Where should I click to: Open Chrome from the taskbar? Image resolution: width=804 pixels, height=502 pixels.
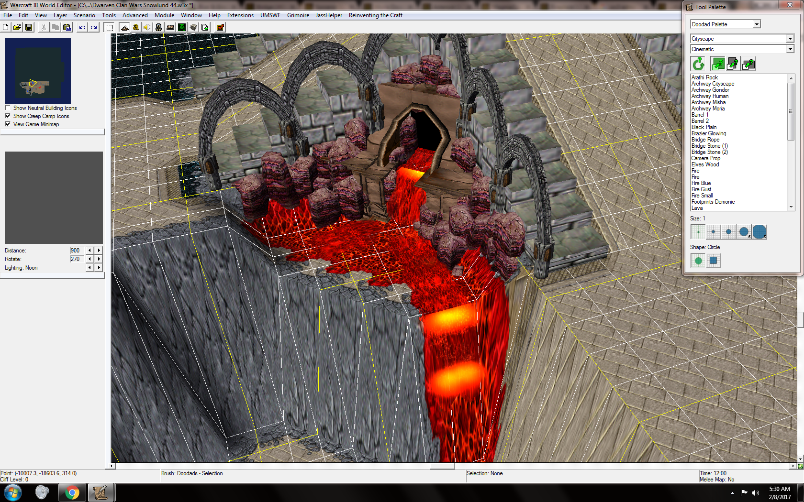(72, 492)
